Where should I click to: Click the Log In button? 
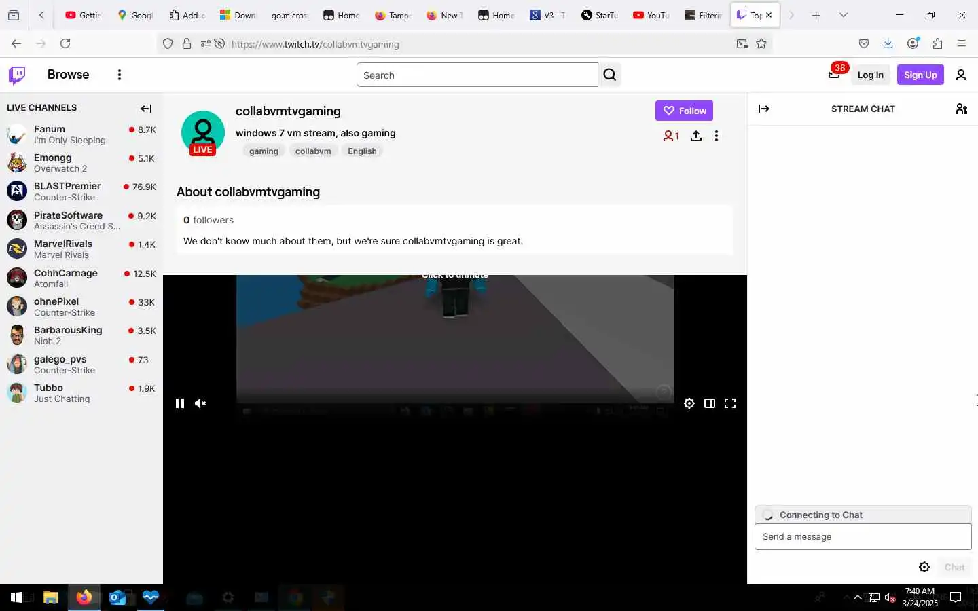click(x=870, y=75)
